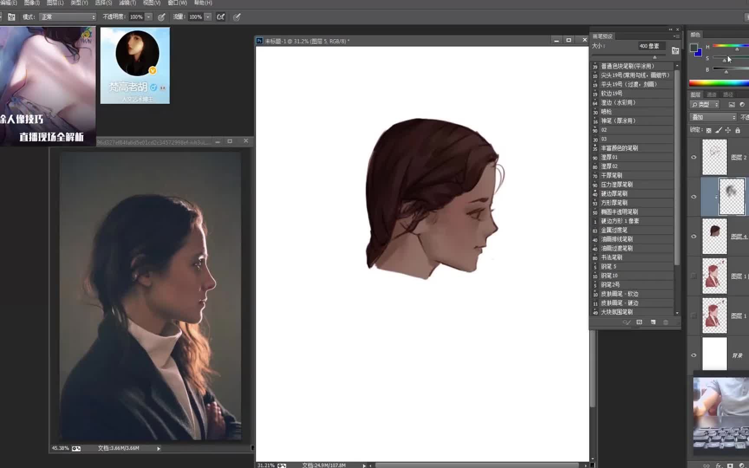Screen dimensions: 749x468
Task: Create new brush preset icon
Action: click(653, 322)
